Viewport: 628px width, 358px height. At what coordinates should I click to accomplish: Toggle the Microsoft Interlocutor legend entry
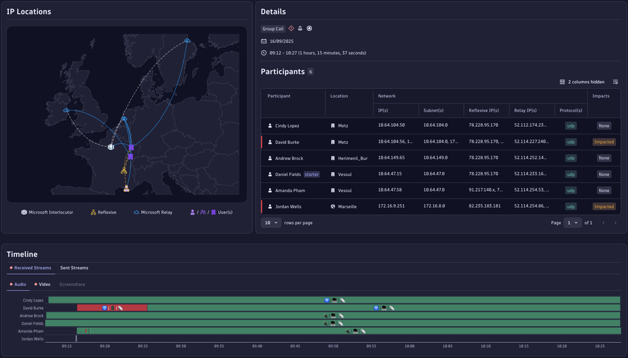47,212
